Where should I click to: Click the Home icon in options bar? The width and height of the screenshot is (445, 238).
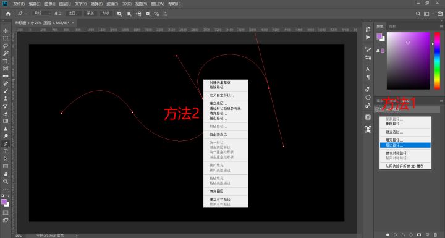tap(8, 14)
